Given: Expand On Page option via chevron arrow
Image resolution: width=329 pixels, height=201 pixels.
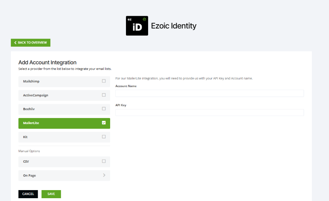Looking at the screenshot, I should [104, 175].
